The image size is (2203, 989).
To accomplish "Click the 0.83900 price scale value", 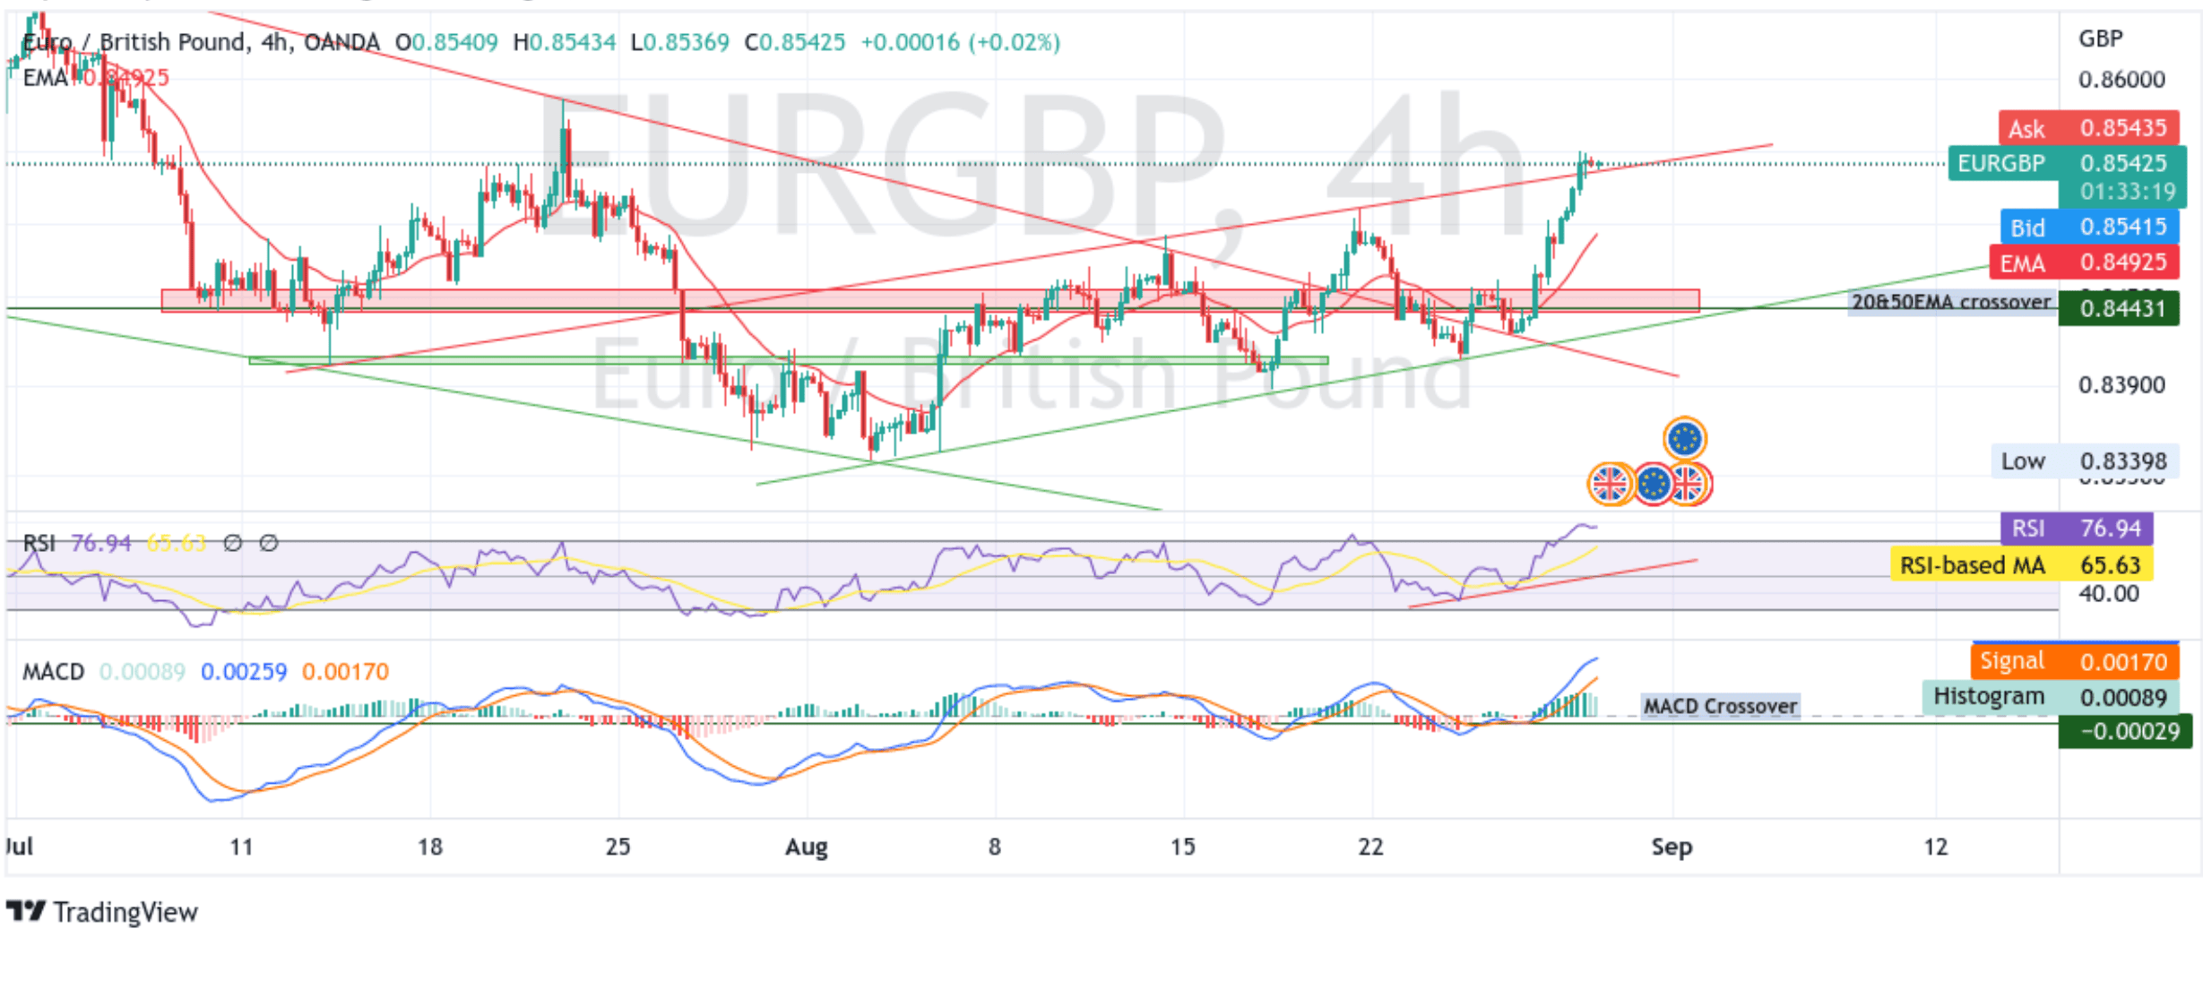I will (2121, 385).
